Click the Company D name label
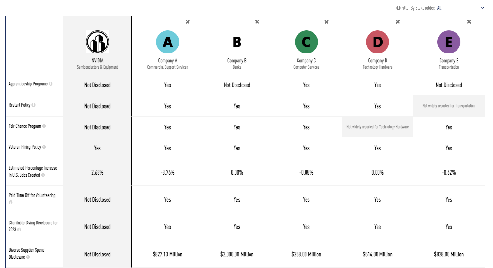 pos(378,61)
